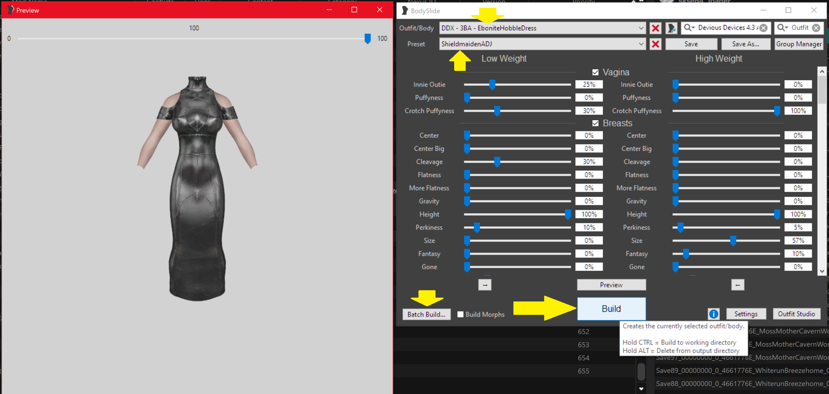Click low weight Height slider handle

pos(568,215)
